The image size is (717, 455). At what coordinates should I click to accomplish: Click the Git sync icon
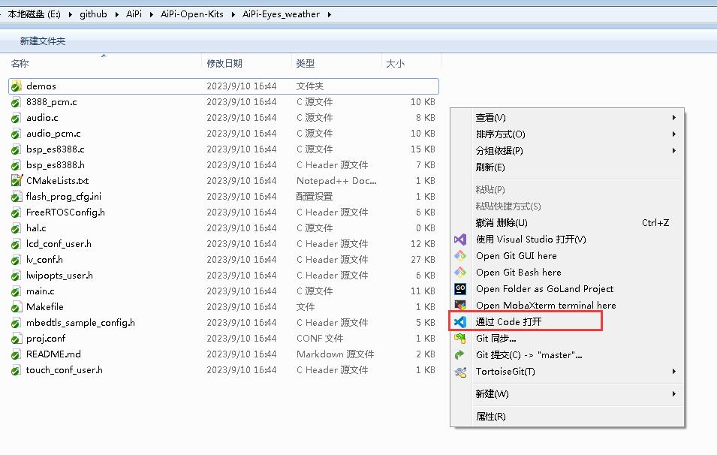(460, 339)
